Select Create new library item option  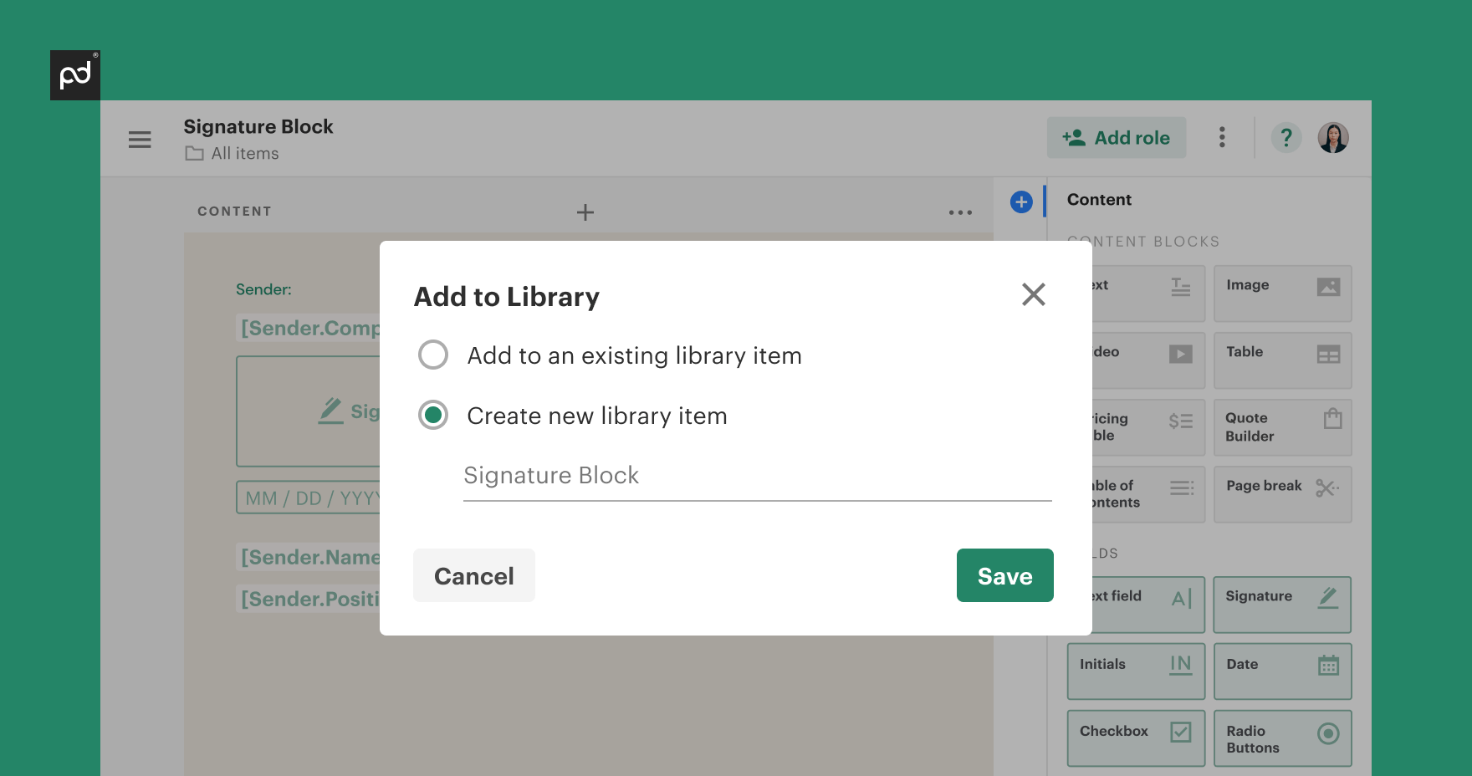point(433,416)
